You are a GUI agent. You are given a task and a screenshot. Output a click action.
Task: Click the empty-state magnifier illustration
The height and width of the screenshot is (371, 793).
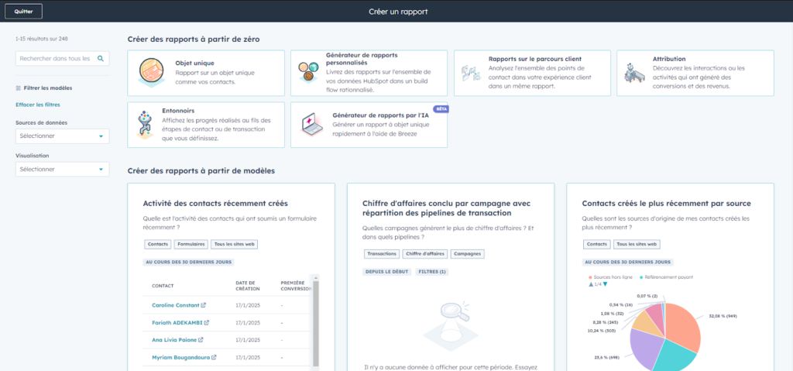tap(450, 327)
